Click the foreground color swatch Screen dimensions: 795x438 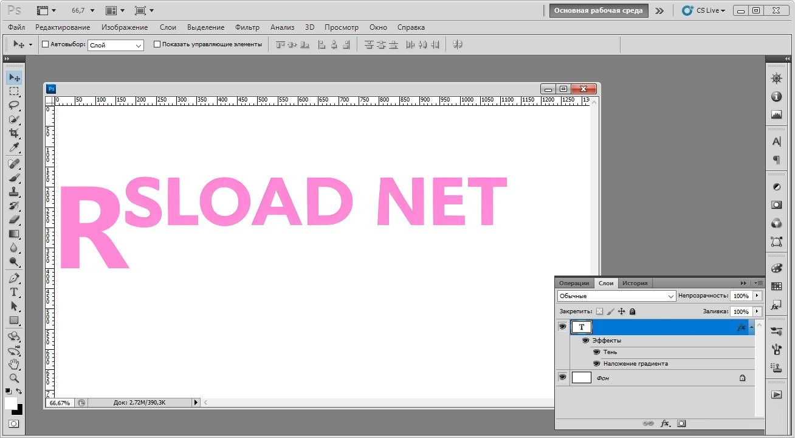click(x=11, y=404)
